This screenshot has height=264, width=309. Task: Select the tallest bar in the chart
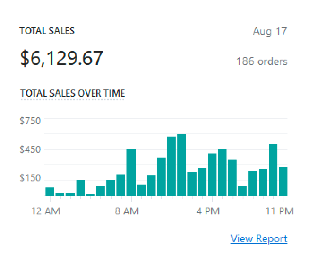tap(181, 165)
